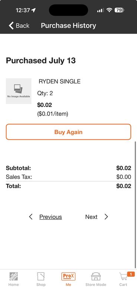Tap the Back chevron arrow icon
This screenshot has height=298, width=137.
tap(11, 25)
